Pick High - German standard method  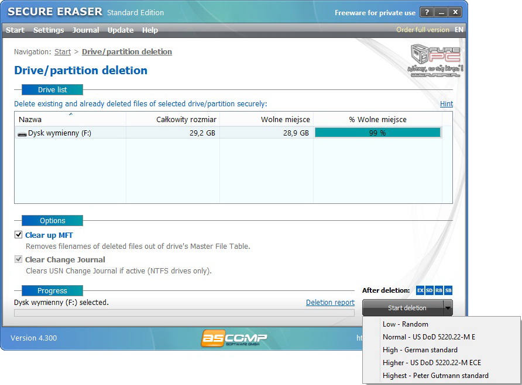coord(420,350)
